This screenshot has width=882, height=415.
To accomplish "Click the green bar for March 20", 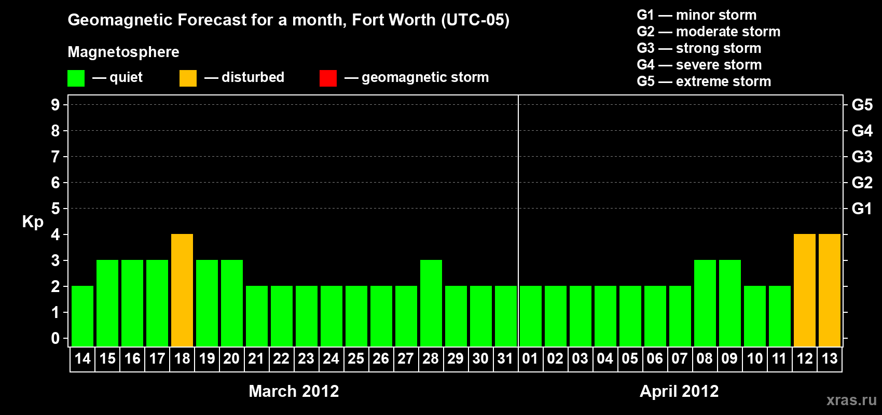I will (x=232, y=303).
